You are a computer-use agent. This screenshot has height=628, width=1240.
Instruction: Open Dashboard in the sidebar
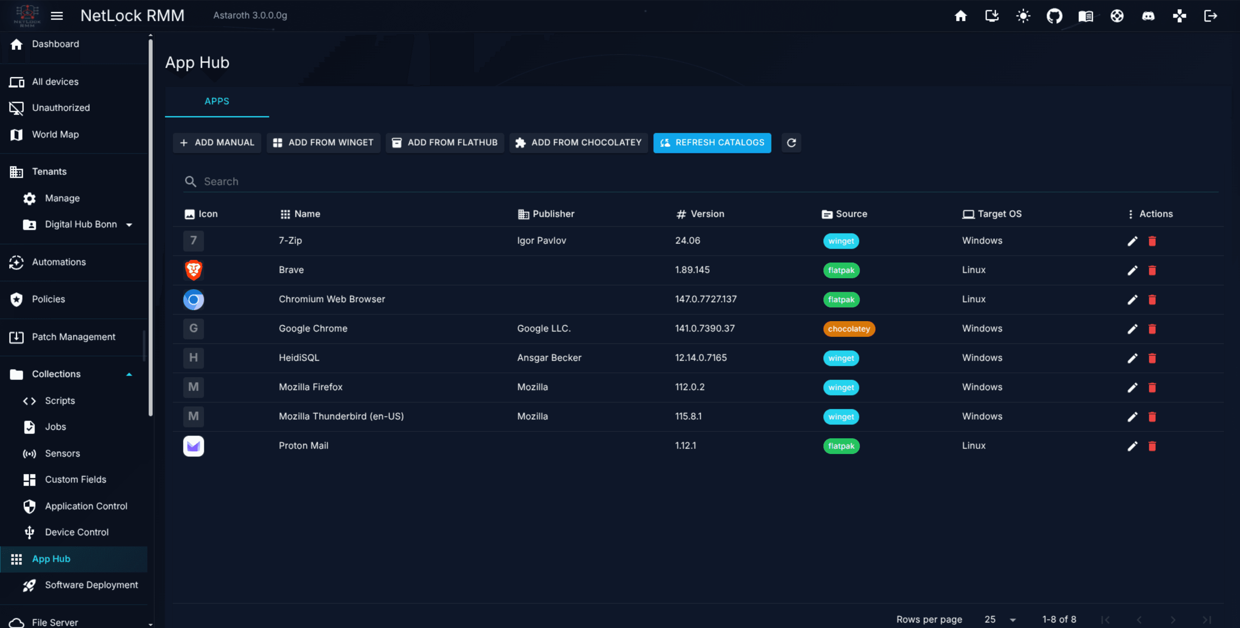tap(74, 44)
